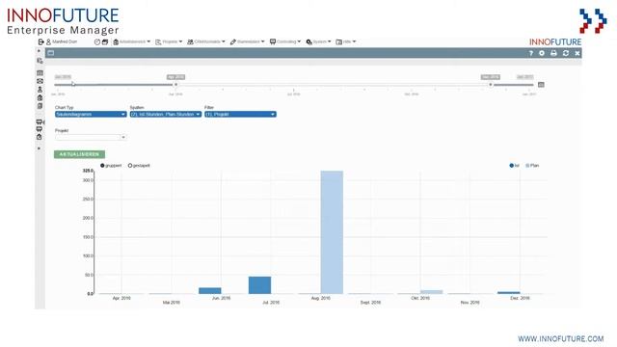Click the settings gear icon in the panel header

click(542, 53)
